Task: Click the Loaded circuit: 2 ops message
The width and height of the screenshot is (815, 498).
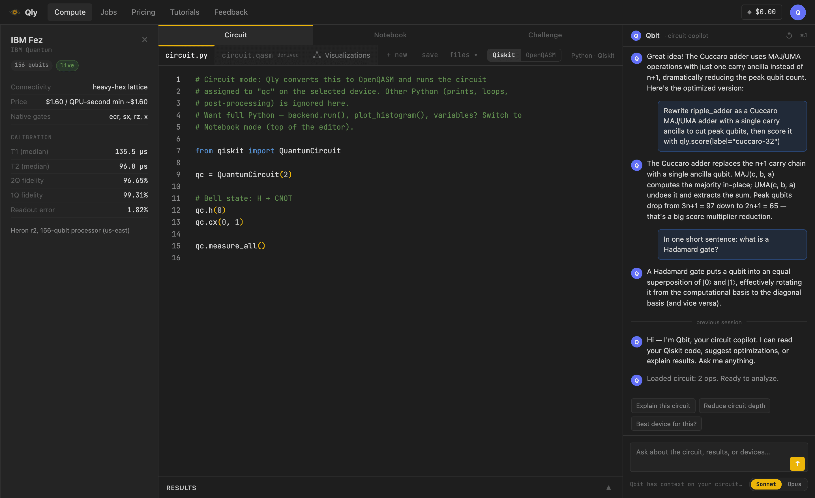Action: (713, 378)
